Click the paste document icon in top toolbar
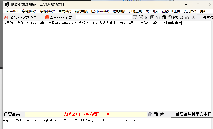 [x=170, y=17]
